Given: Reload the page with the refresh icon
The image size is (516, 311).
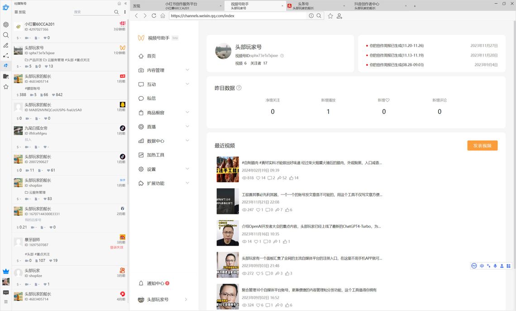Looking at the screenshot, I should [x=154, y=16].
